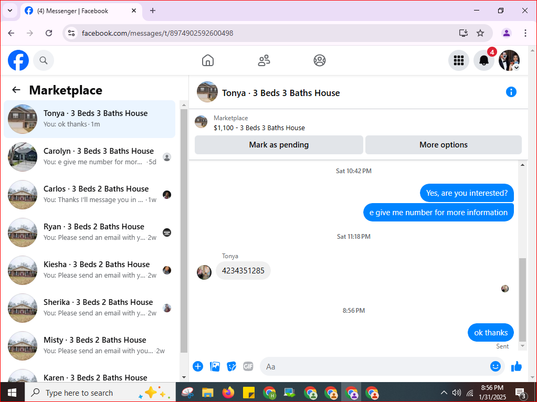Image resolution: width=537 pixels, height=402 pixels.
Task: Click browser Back arrow
Action: (12, 33)
